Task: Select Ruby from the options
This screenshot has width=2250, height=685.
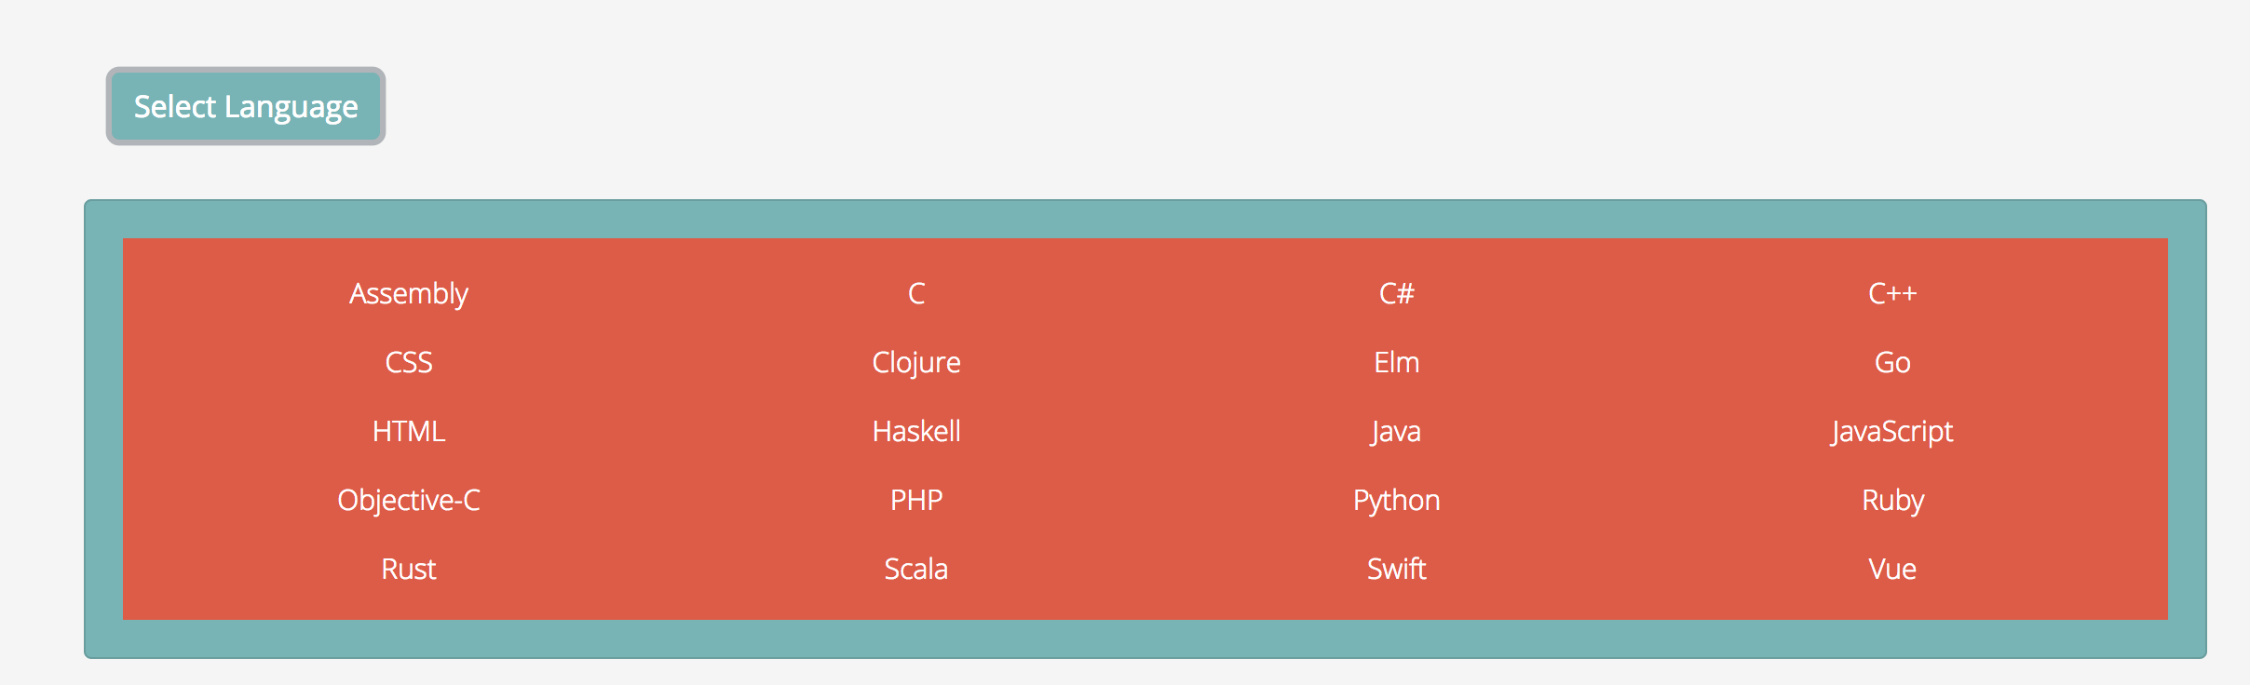Action: pos(1892,500)
